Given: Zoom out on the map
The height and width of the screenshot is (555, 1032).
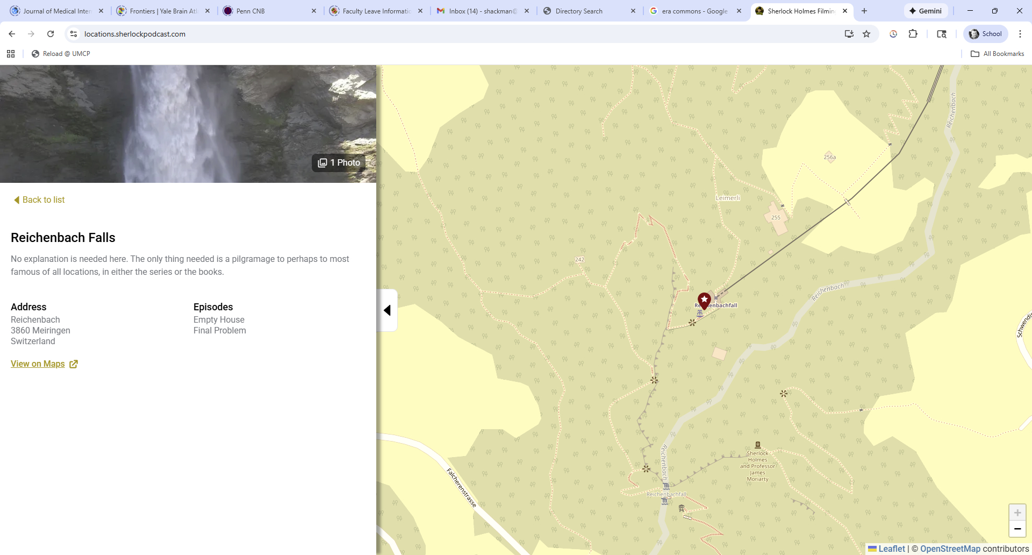Looking at the screenshot, I should tap(1017, 529).
